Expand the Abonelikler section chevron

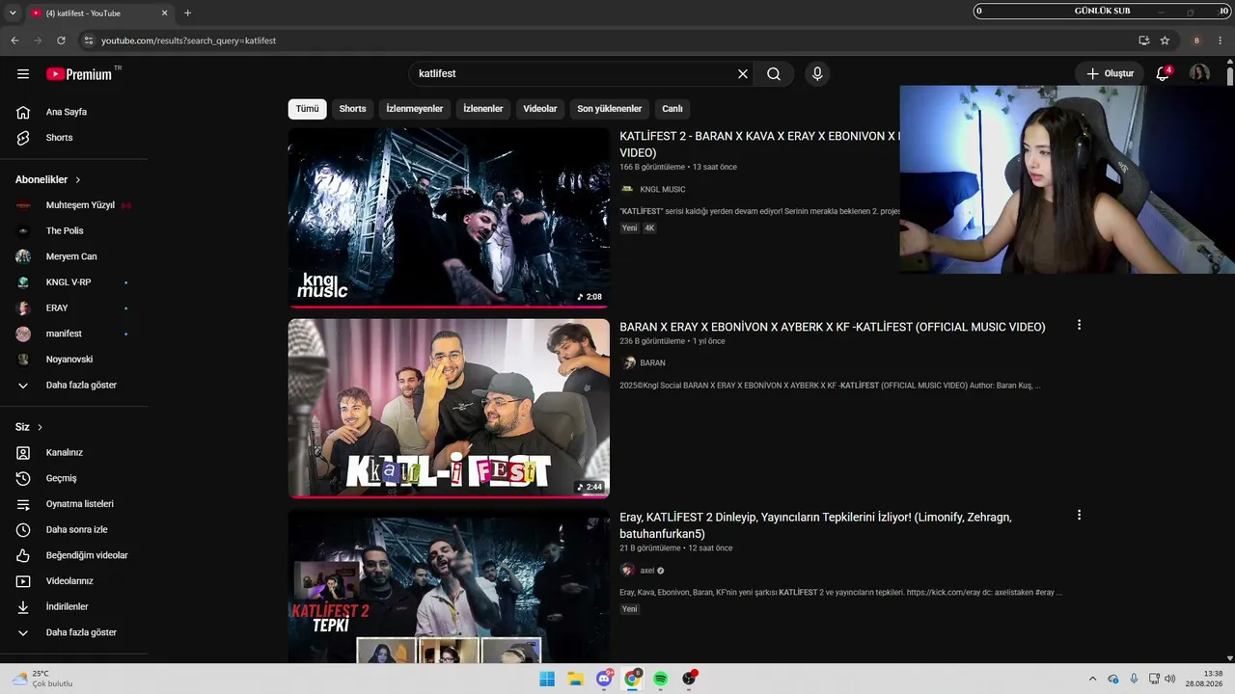pyautogui.click(x=78, y=180)
